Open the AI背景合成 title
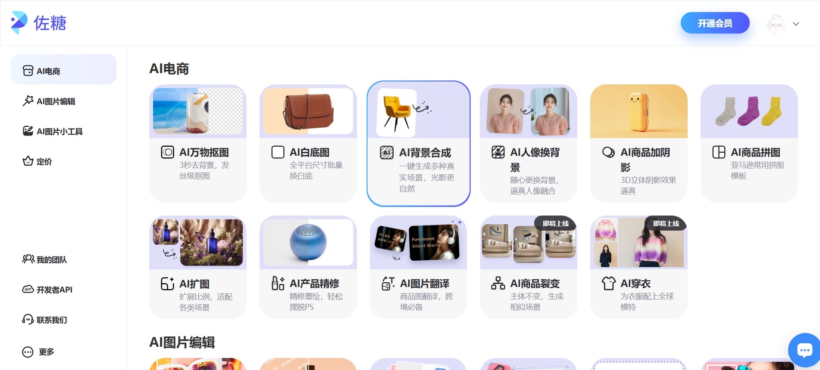 coord(425,153)
